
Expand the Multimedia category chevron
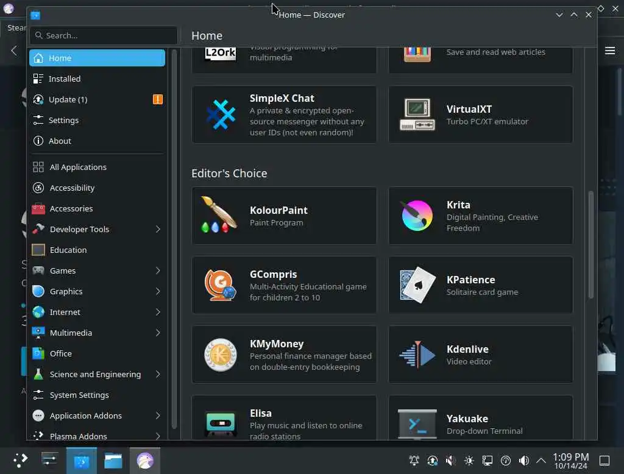click(x=158, y=333)
